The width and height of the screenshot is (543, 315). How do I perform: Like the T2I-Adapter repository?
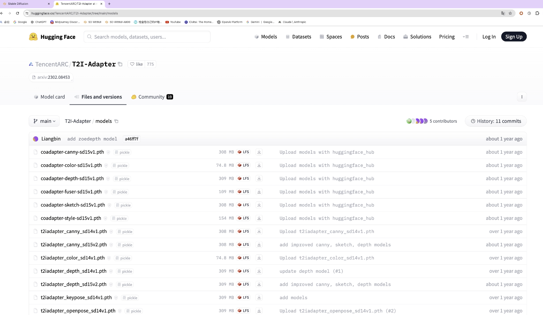(x=136, y=64)
